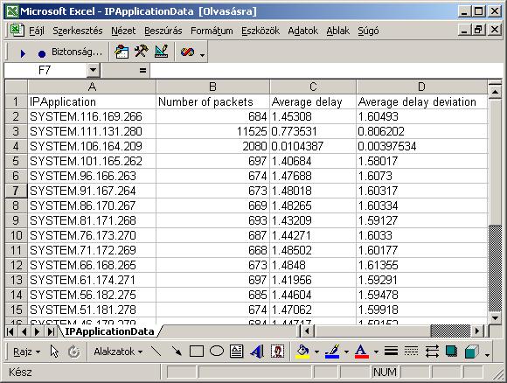Toggle design mode ruler-and-pencil icon

point(162,52)
